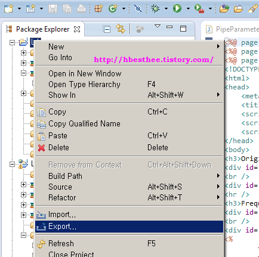Click the </head> closing tag line
Image resolution: width=259 pixels, height=257 pixels.
[x=239, y=141]
